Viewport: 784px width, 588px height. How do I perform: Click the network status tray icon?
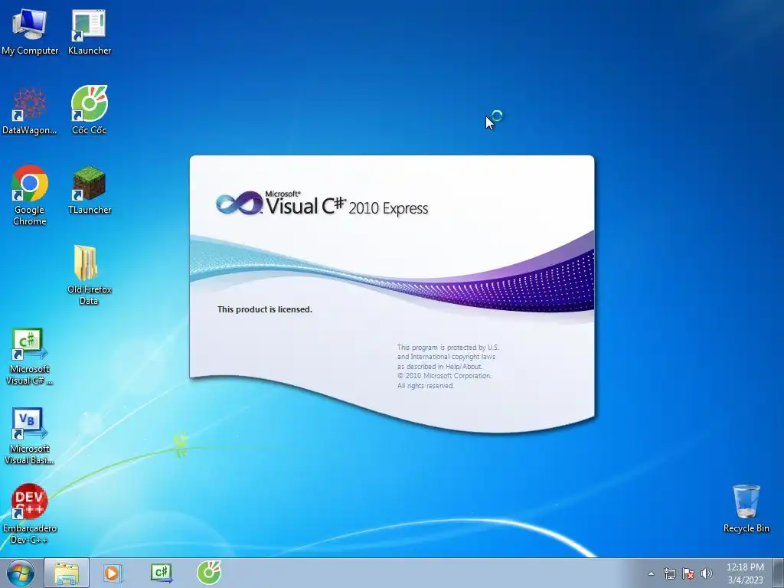click(x=669, y=573)
